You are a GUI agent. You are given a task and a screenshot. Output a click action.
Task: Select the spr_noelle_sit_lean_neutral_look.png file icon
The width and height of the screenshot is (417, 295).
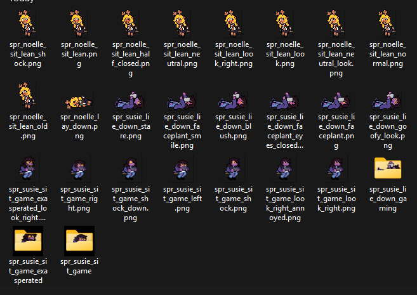pos(336,23)
